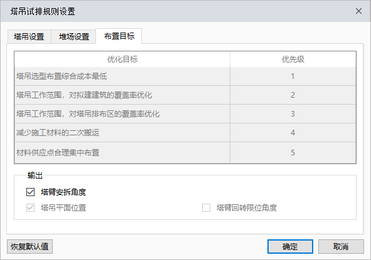Screen dimensions: 371x260
Task: Click the 确定 button
Action: pos(290,247)
